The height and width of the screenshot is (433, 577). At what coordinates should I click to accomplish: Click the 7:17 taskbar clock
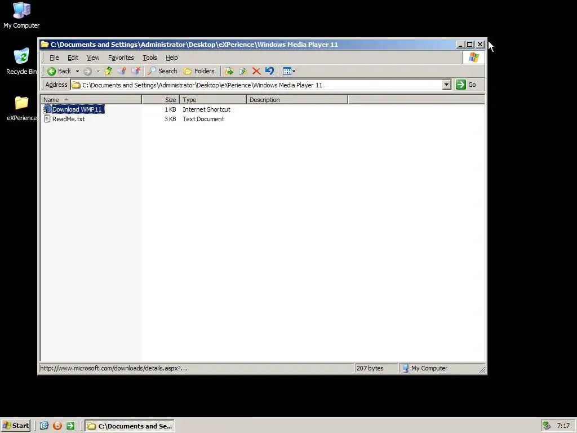pyautogui.click(x=563, y=426)
